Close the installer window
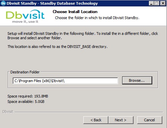The image size is (167, 128). click(x=163, y=3)
